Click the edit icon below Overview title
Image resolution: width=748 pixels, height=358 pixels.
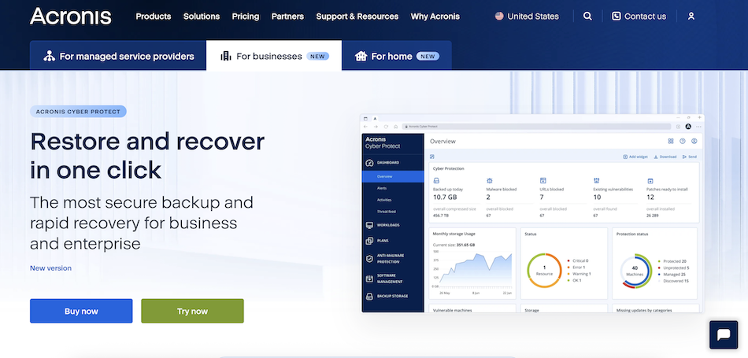click(x=431, y=157)
